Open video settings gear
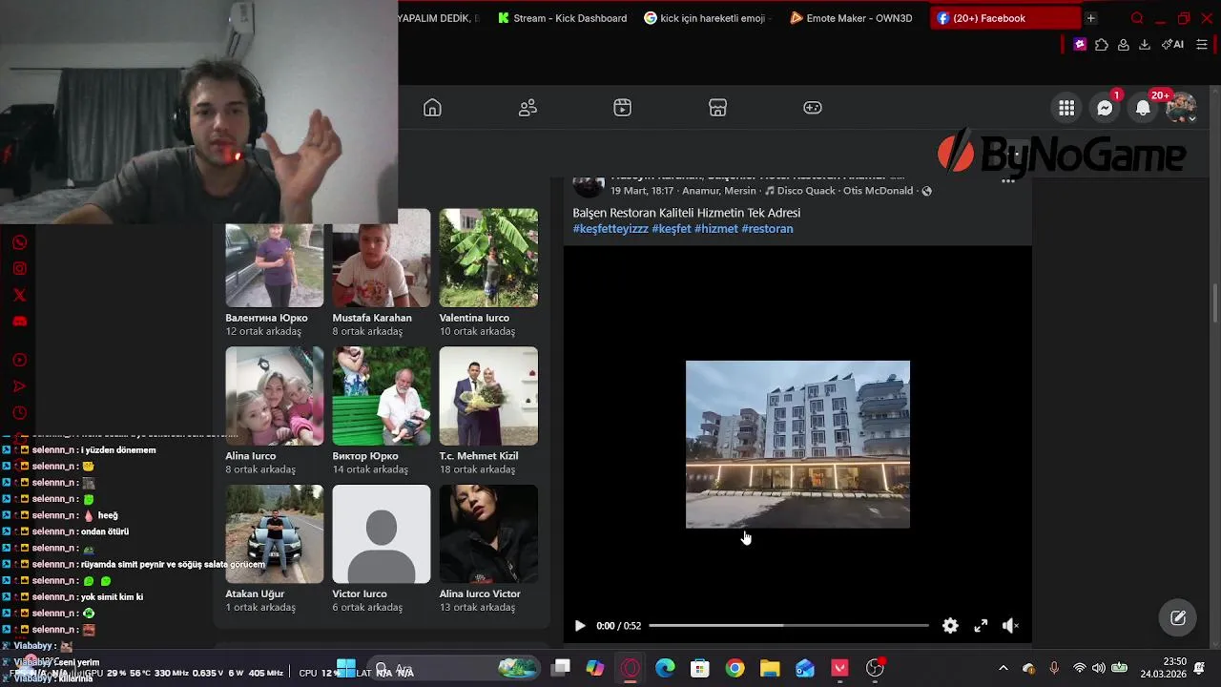Screen dimensions: 1221x687 [x=950, y=626]
